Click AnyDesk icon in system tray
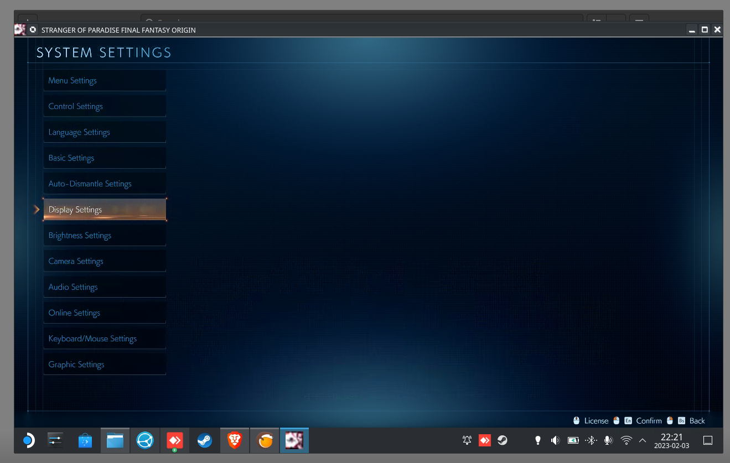Viewport: 730px width, 463px height. 485,440
